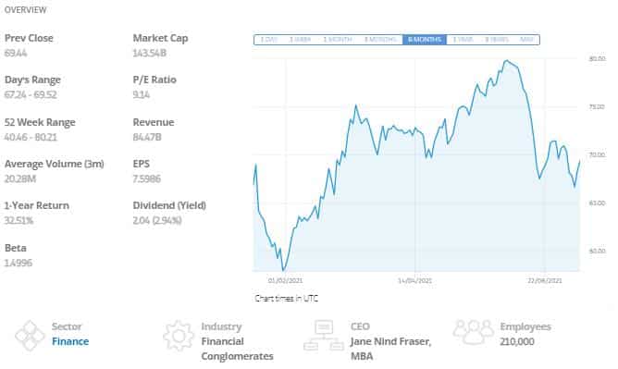Select the 1 MONTH chart range
The height and width of the screenshot is (369, 618).
pos(338,40)
